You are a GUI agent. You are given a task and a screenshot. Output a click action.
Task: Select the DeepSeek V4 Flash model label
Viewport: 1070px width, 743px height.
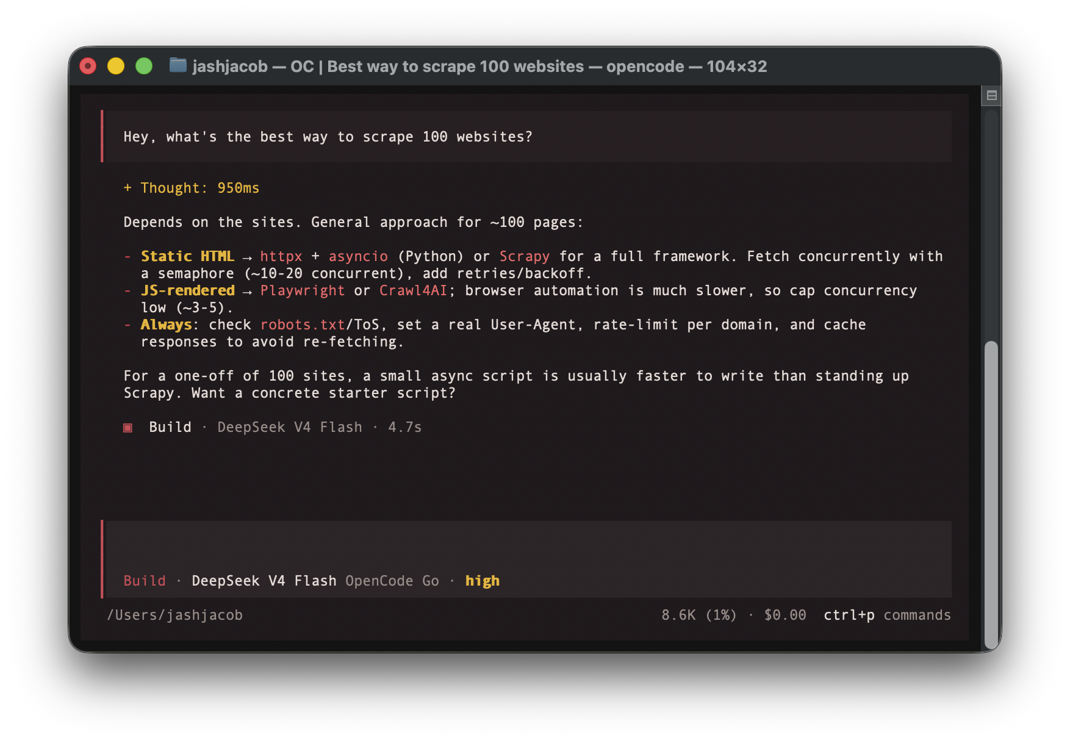tap(264, 581)
